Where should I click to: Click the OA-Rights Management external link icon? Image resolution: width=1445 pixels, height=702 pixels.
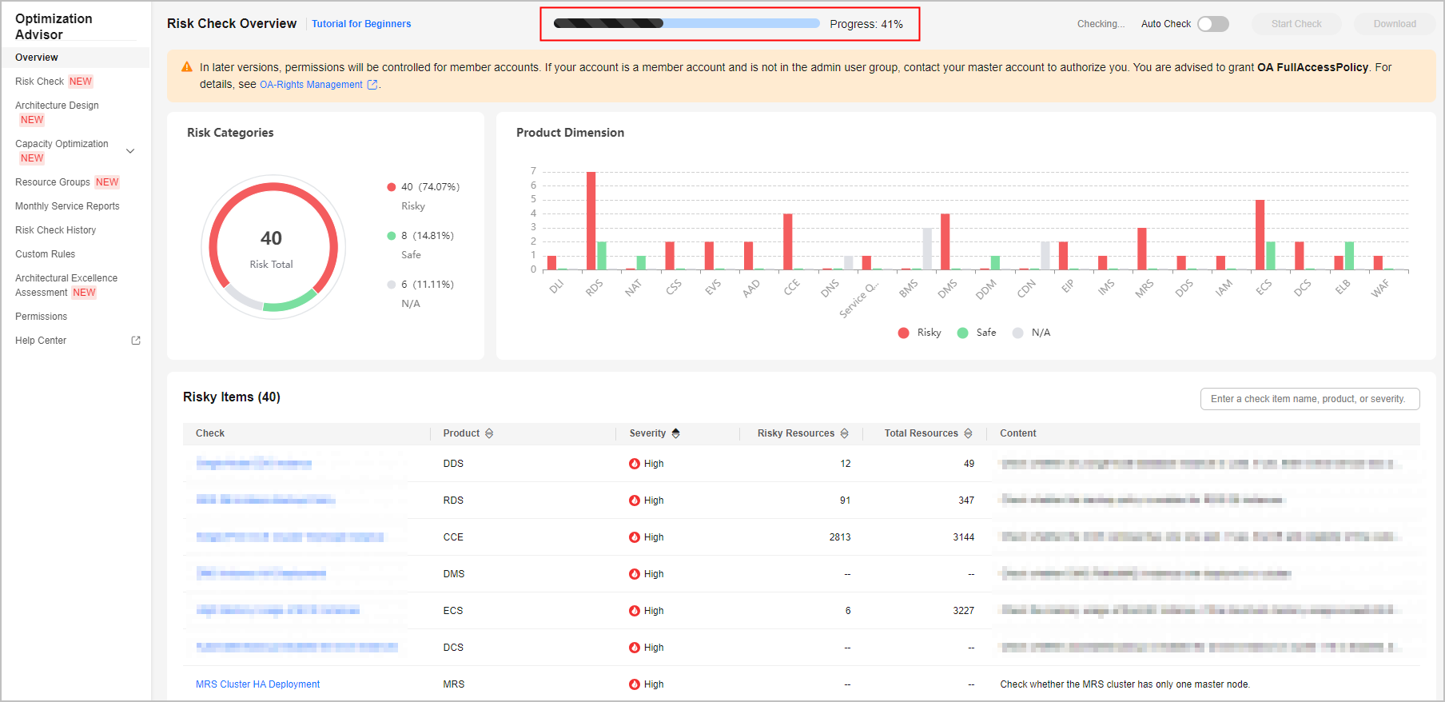point(372,85)
